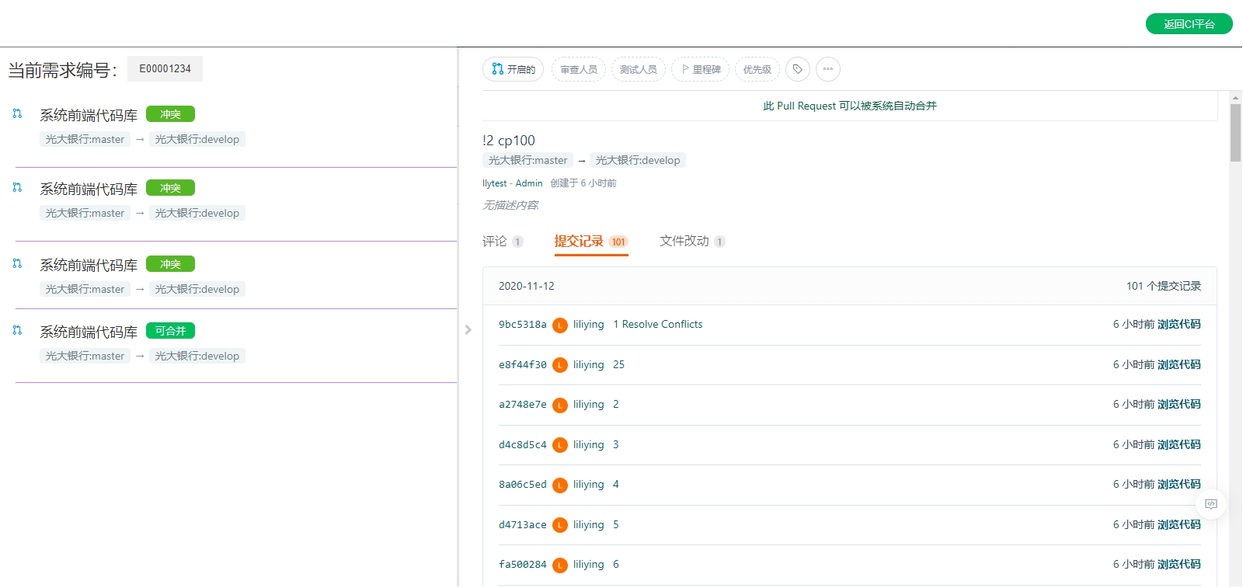Switch to the 文件改动 tab
The image size is (1243, 588).
[684, 242]
